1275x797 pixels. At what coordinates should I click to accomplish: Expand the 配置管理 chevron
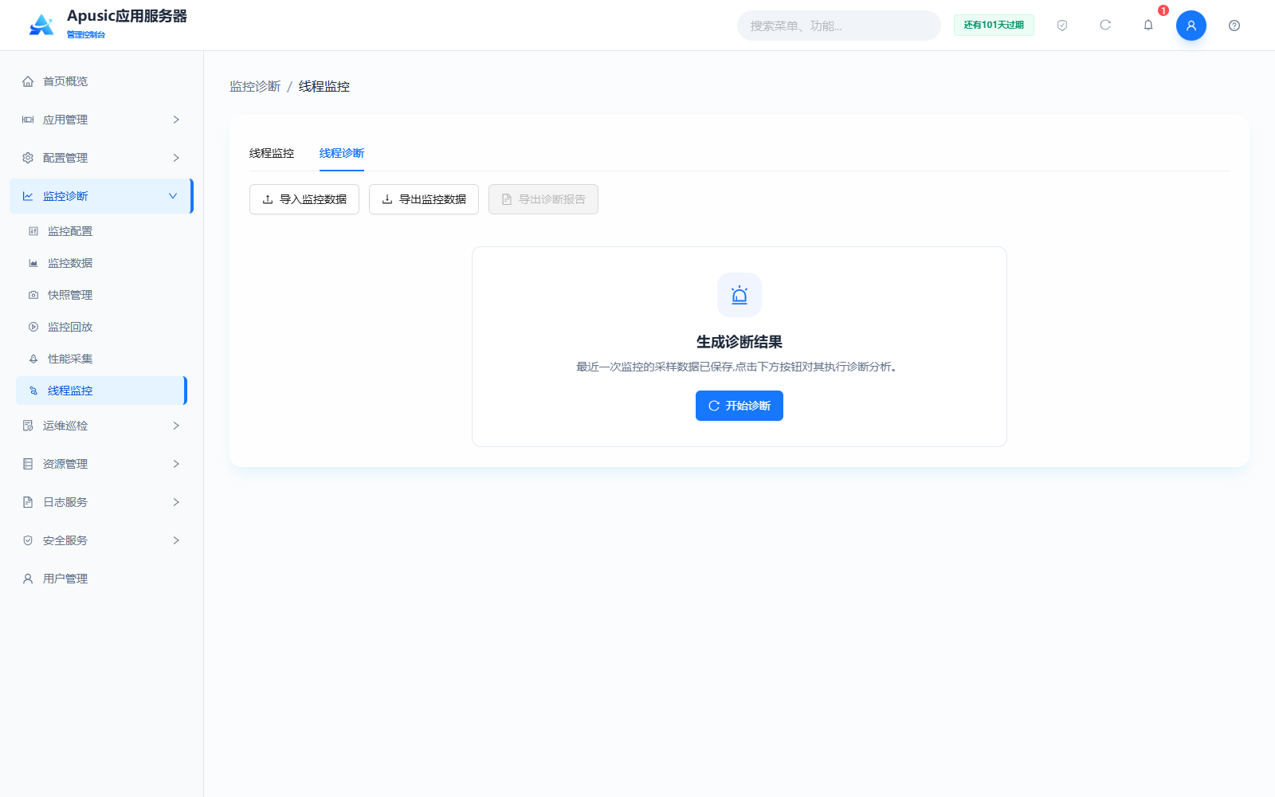tap(176, 158)
